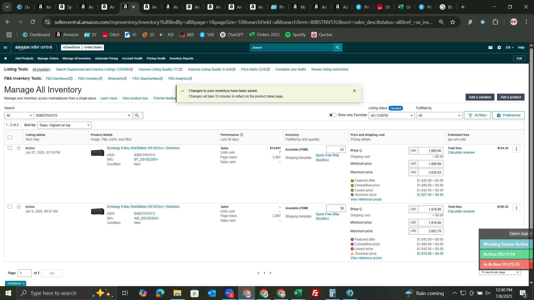Click the Edit navigation bar button
The image size is (534, 300).
coord(519,58)
